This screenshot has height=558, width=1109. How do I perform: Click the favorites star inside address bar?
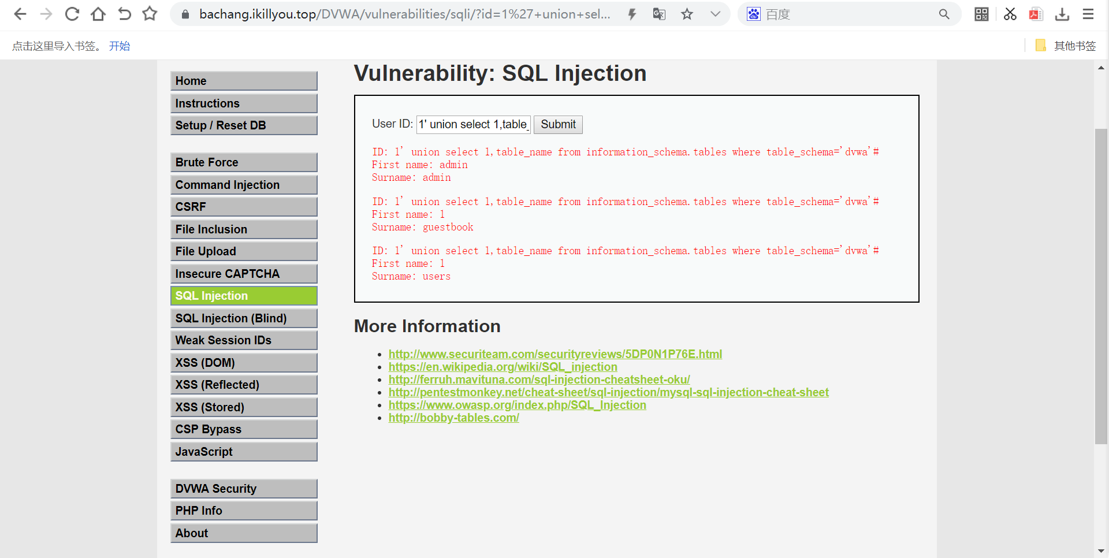coord(687,14)
